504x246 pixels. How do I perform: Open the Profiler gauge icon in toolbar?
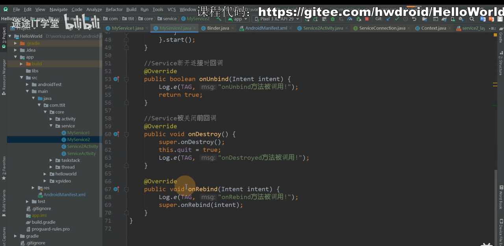[350, 19]
